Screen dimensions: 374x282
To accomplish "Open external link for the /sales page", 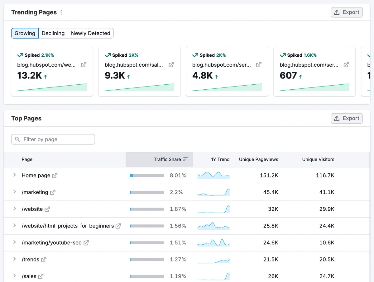I will (x=41, y=276).
